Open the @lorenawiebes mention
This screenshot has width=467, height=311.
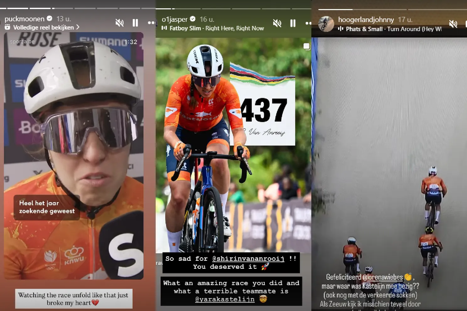coord(383,277)
